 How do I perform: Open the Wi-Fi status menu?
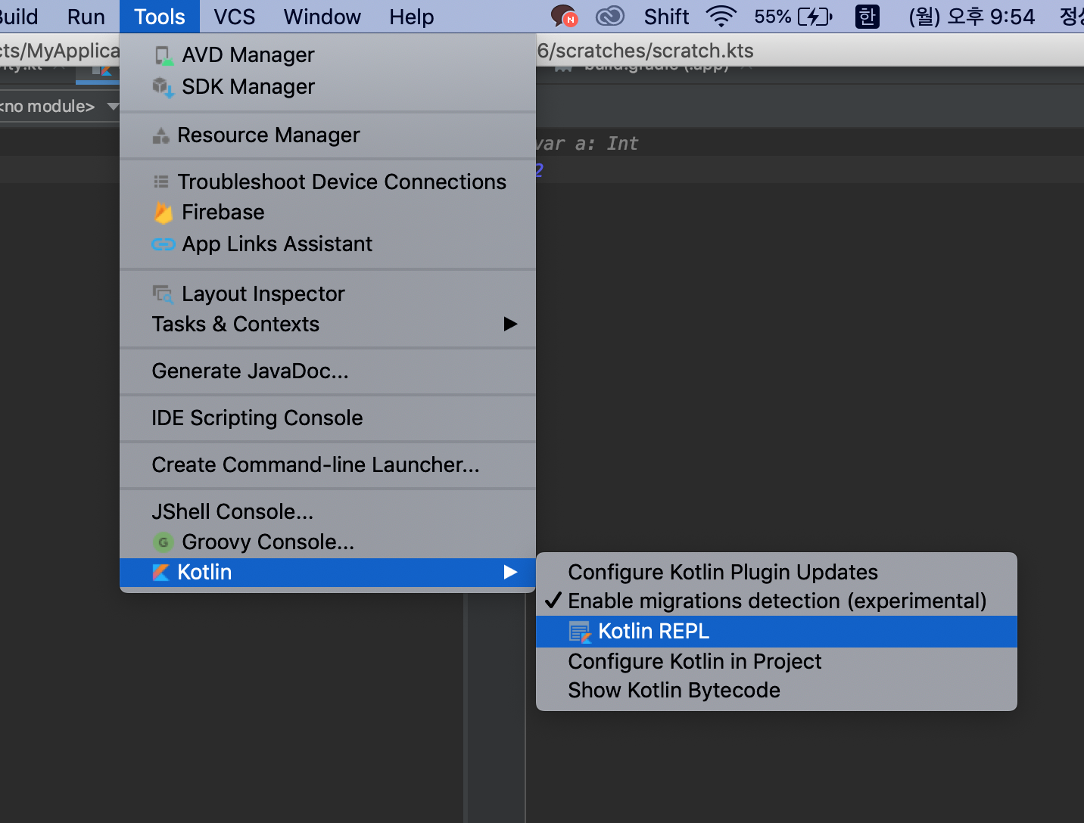(721, 16)
